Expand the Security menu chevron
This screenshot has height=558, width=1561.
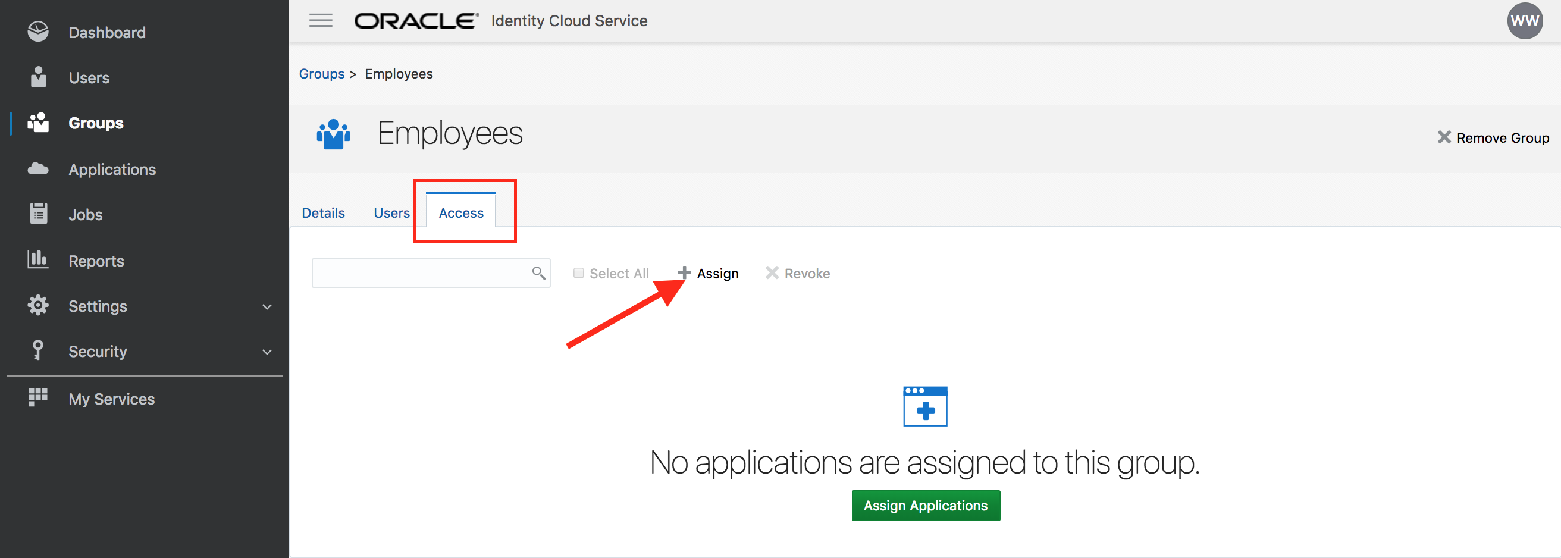coord(267,352)
